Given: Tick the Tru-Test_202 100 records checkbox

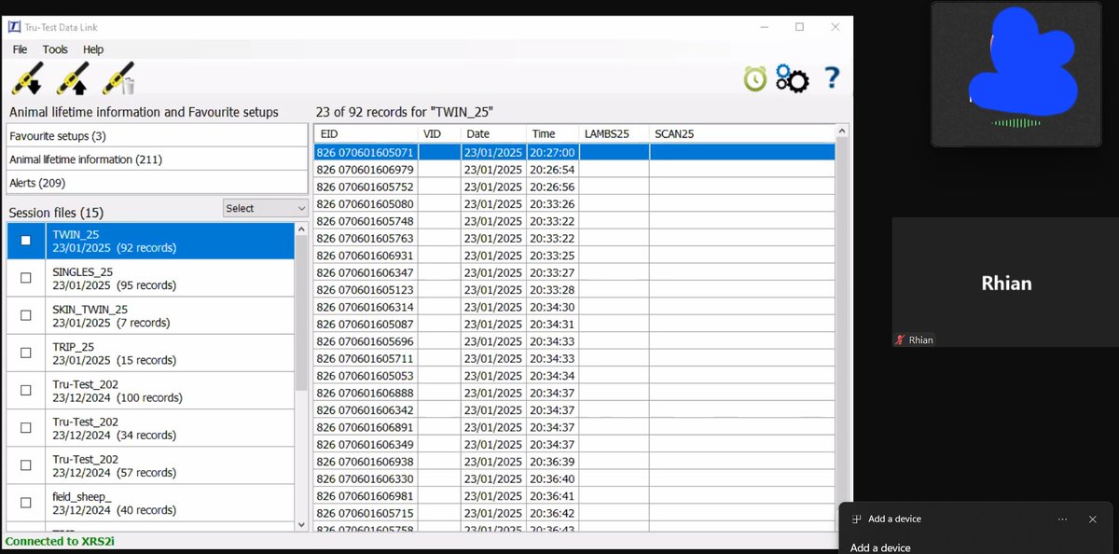Looking at the screenshot, I should 26,390.
